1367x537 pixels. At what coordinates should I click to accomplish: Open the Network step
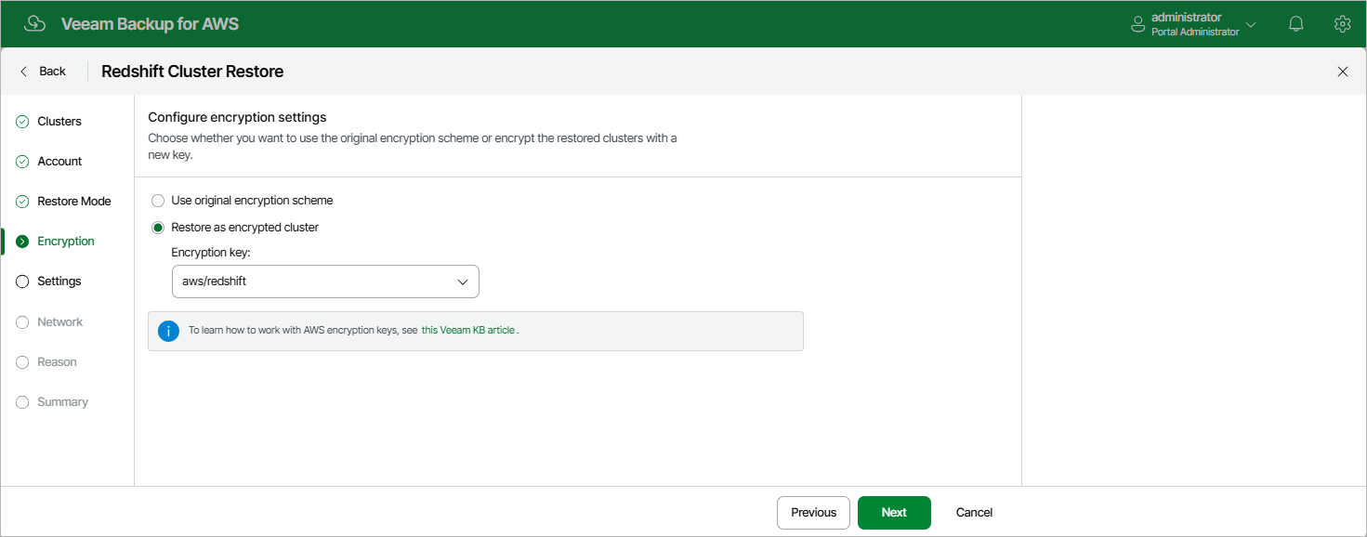pos(60,322)
